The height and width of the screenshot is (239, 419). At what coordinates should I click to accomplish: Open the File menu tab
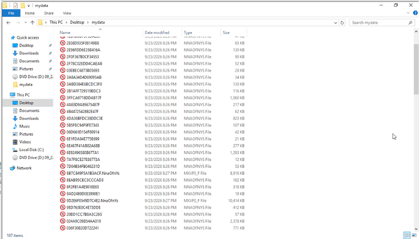point(11,13)
